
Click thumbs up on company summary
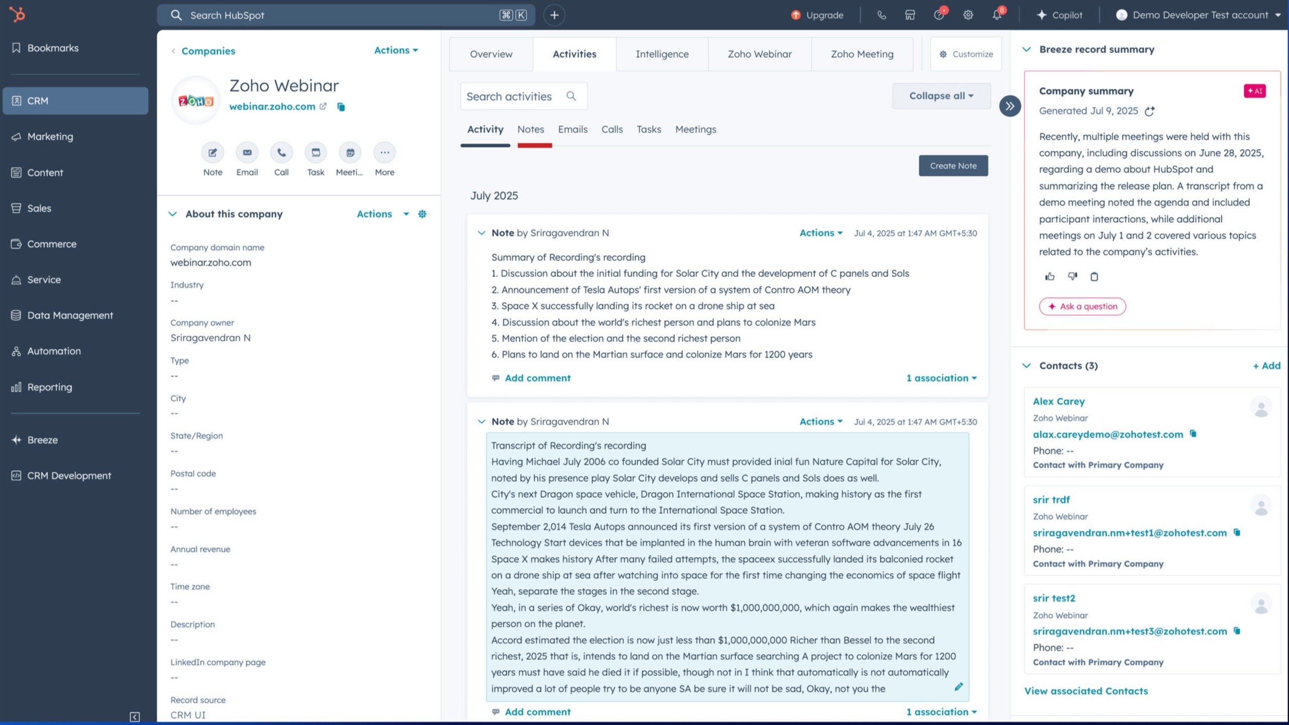point(1050,276)
